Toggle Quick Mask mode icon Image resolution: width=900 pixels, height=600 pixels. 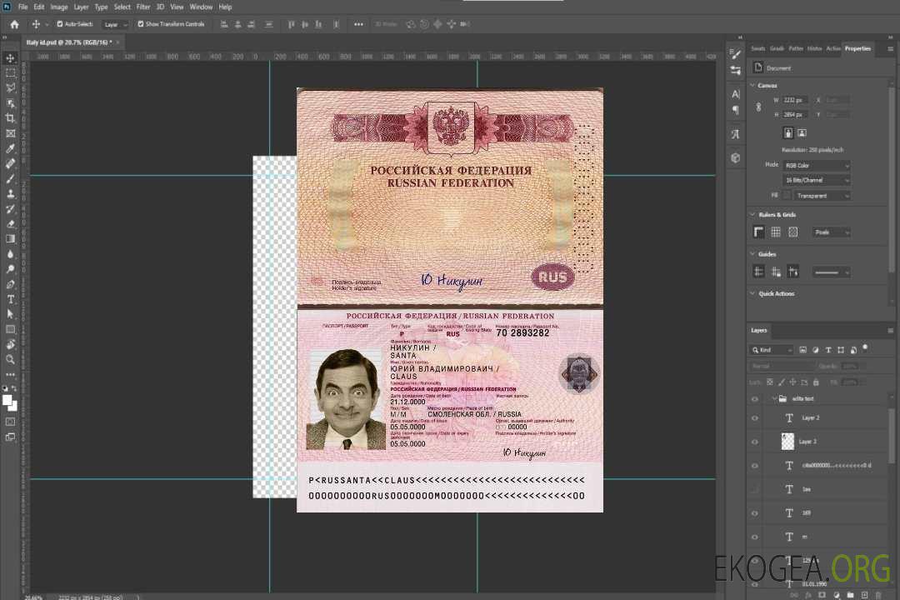10,422
